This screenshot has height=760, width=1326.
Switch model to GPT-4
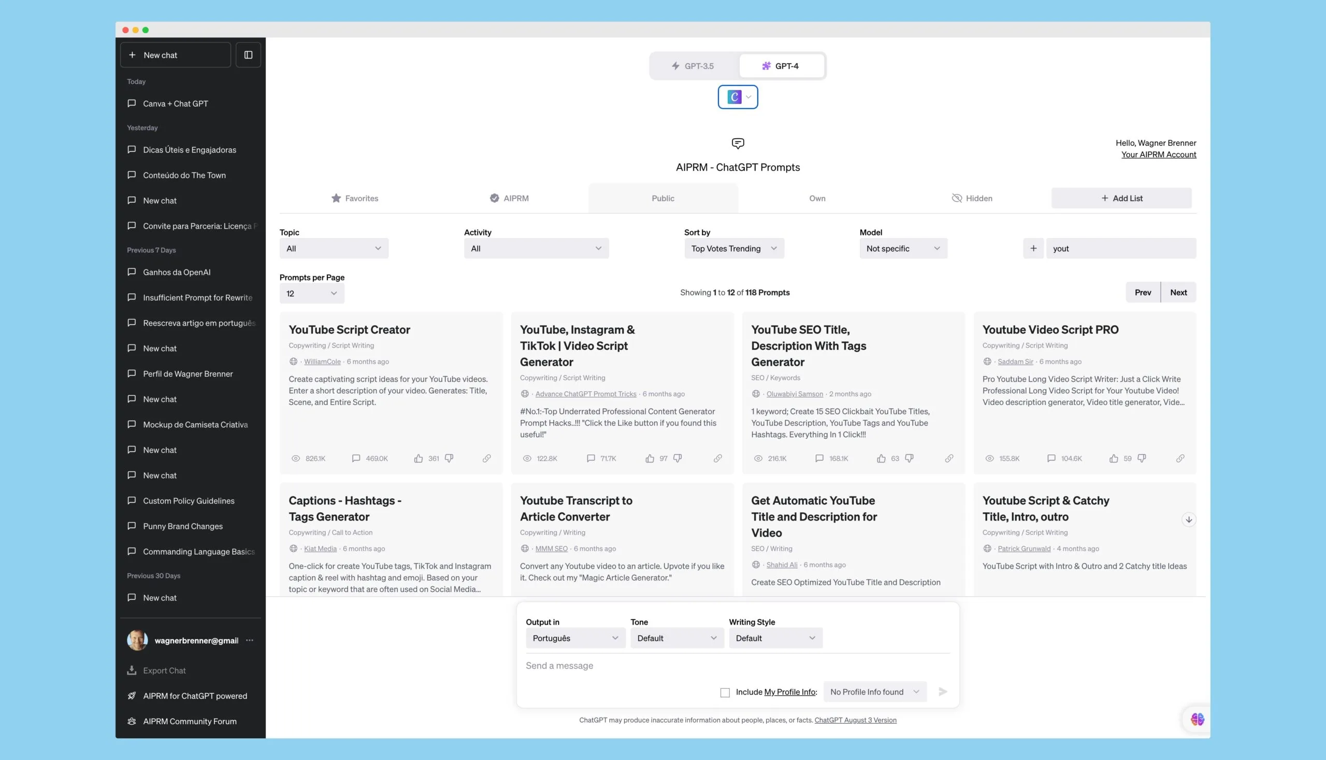click(782, 66)
